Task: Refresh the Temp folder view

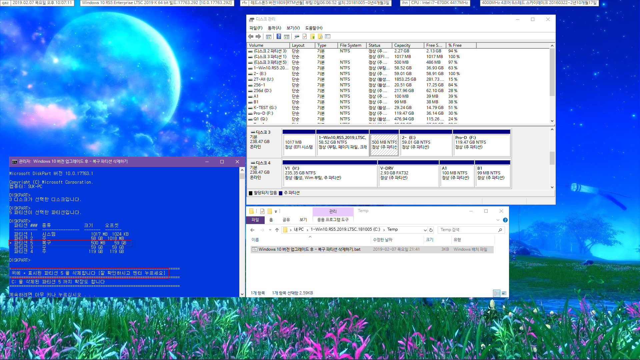Action: pyautogui.click(x=431, y=230)
